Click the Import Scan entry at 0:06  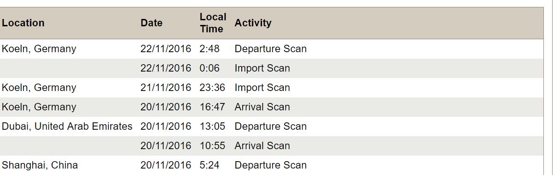tap(262, 68)
